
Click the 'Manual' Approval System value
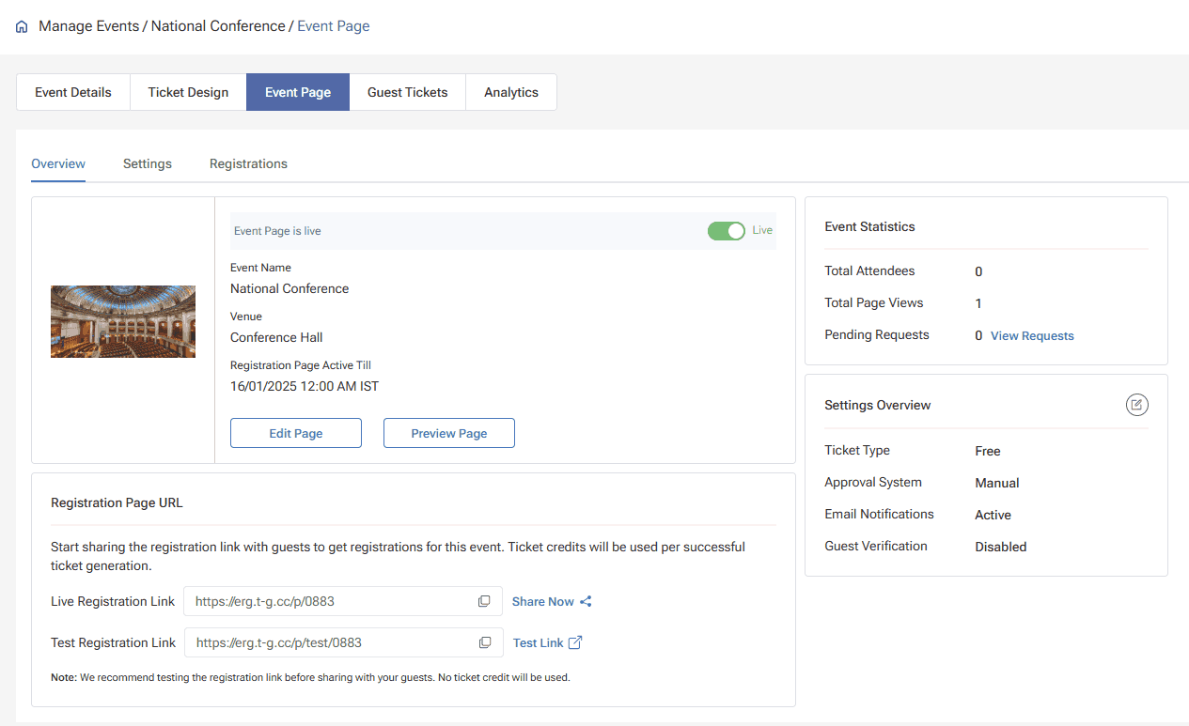point(997,483)
